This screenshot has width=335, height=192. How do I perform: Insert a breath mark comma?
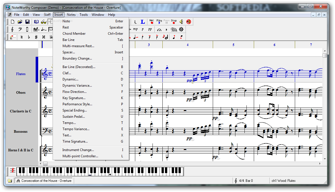click(166, 29)
